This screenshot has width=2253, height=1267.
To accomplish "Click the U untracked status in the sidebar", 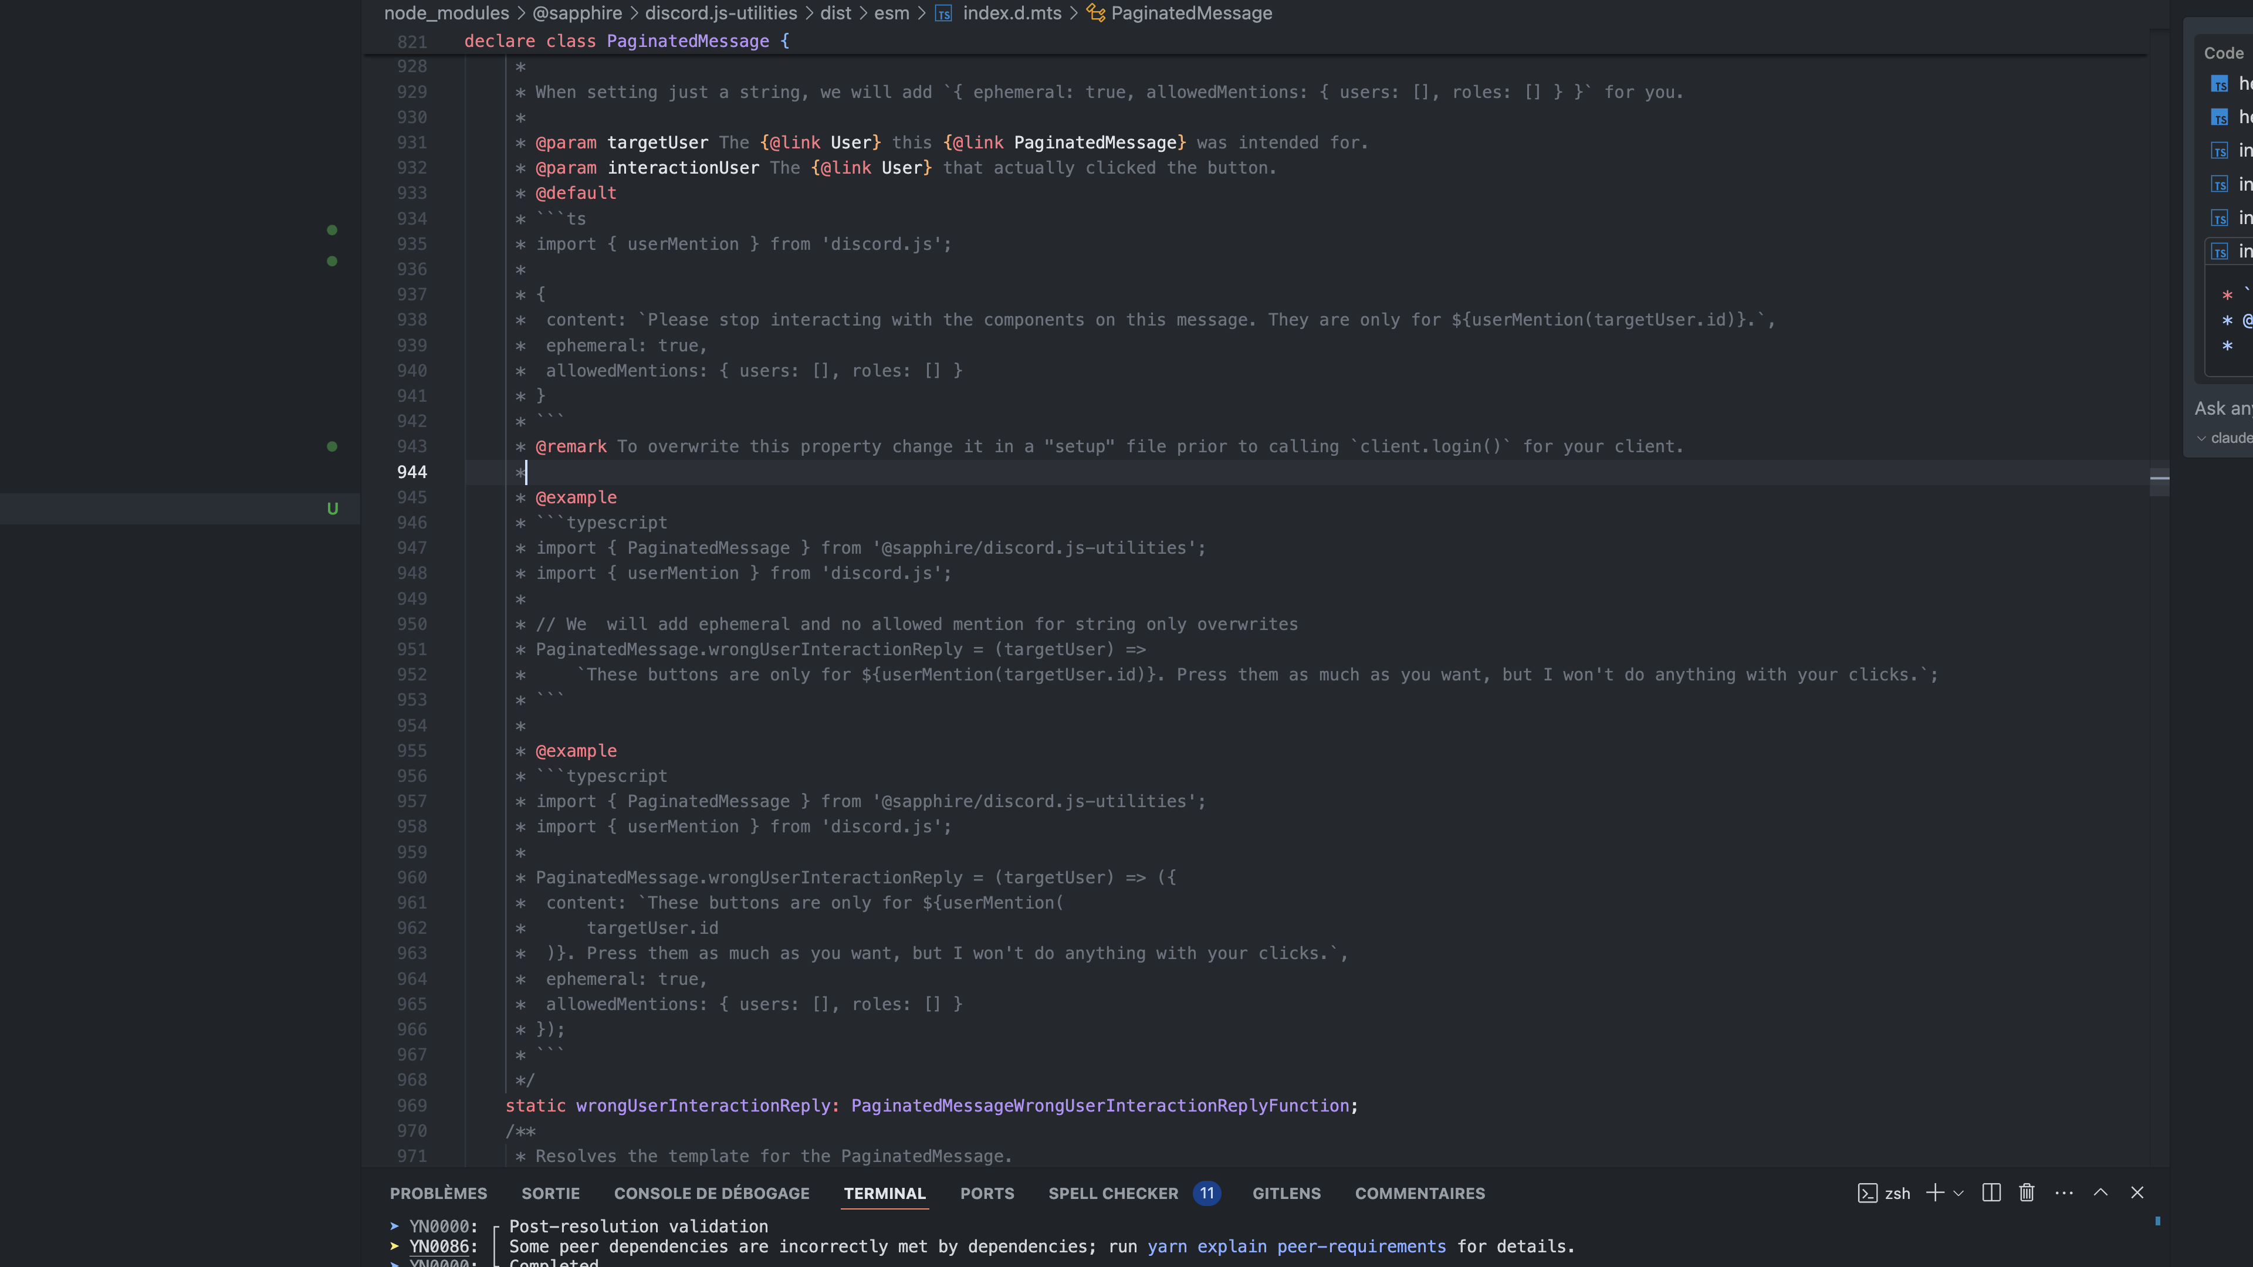I will tap(332, 509).
